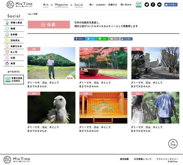Open the farmer in rice field thumbnail
The height and width of the screenshot is (165, 183).
click(x=51, y=63)
